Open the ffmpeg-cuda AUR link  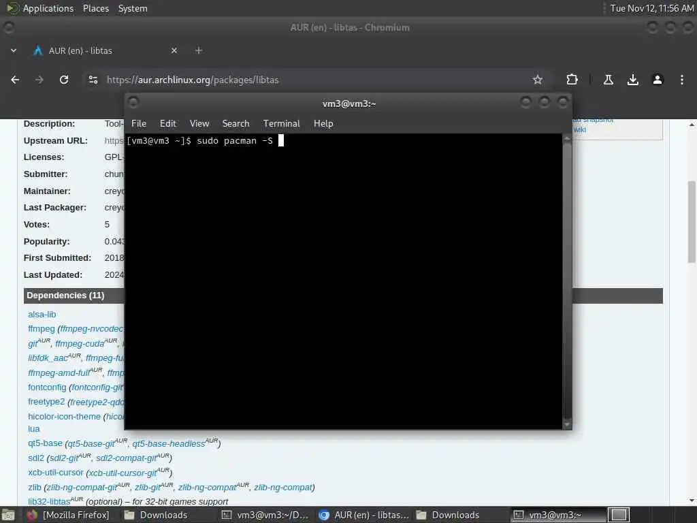[80, 344]
